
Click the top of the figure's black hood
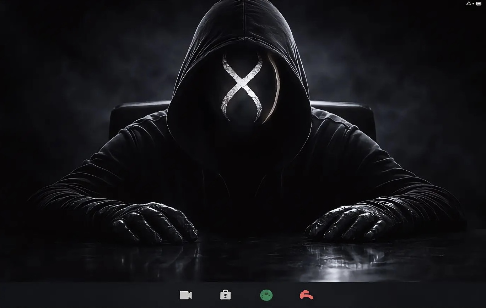pyautogui.click(x=242, y=14)
